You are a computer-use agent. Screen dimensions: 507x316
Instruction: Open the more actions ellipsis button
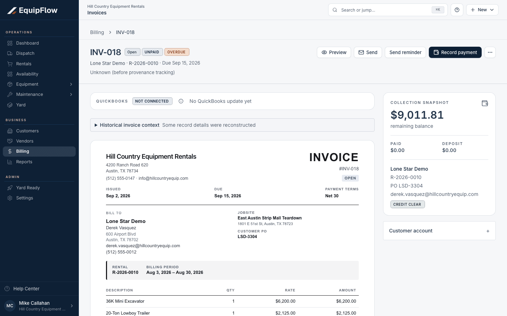[x=490, y=52]
